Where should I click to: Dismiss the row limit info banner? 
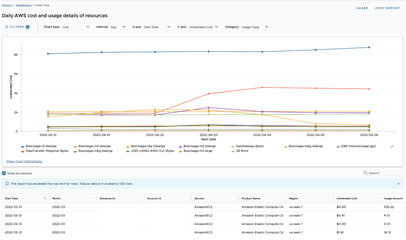pyautogui.click(x=398, y=183)
